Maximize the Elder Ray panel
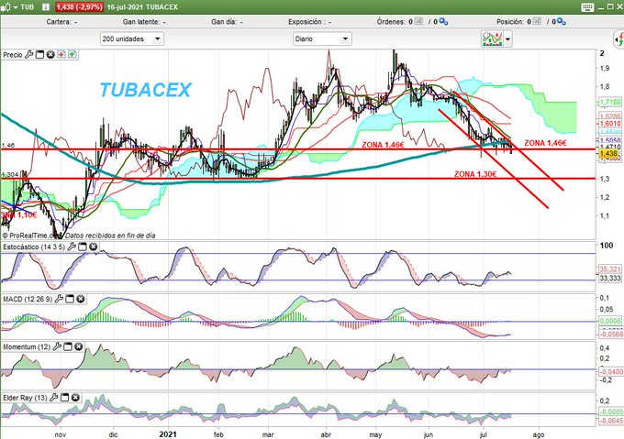The width and height of the screenshot is (624, 439). click(64, 397)
